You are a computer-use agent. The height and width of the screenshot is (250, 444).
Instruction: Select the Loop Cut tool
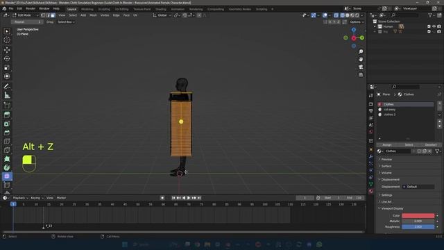pyautogui.click(x=7, y=141)
